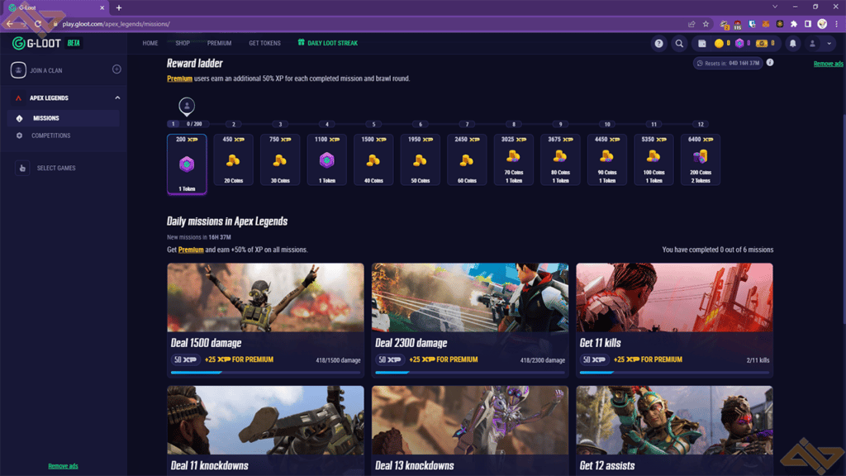Click the token icon in 1100 XP reward
Viewport: 846px width, 476px height.
click(327, 159)
